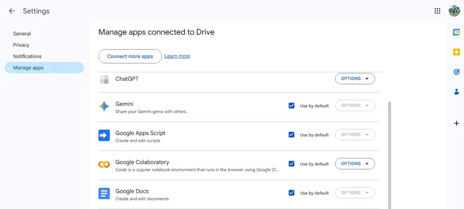Open the Google apps grid launcher
Image resolution: width=464 pixels, height=209 pixels.
click(x=438, y=11)
